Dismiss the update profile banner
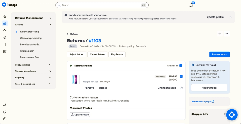 [x=230, y=17]
